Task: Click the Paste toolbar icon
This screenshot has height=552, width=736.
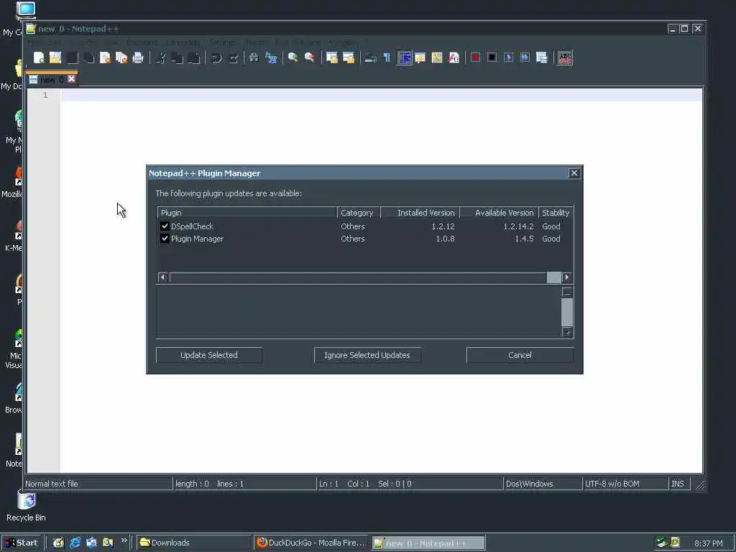Action: point(194,57)
